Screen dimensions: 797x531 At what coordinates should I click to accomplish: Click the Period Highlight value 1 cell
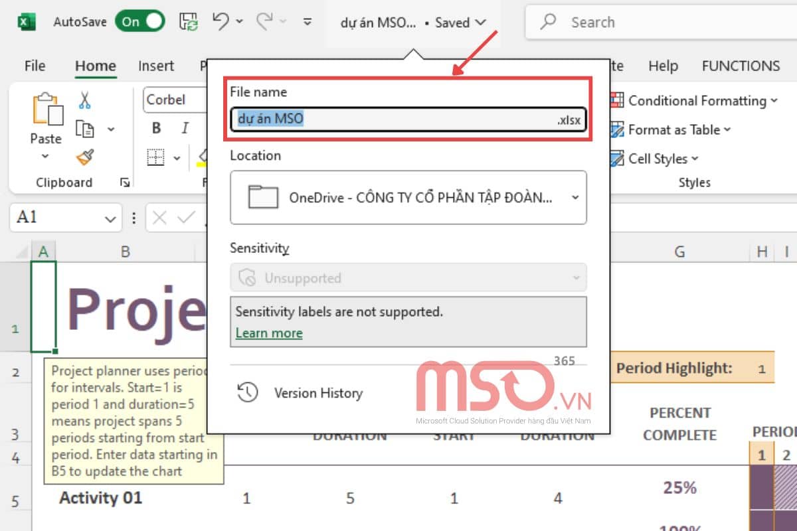762,368
